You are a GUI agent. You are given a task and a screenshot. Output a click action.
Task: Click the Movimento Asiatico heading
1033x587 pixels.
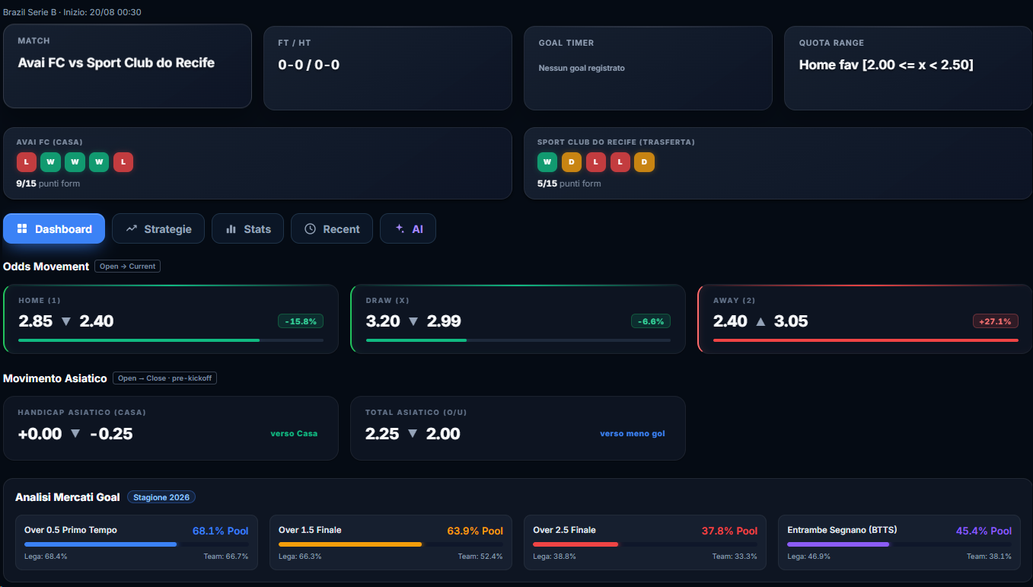click(55, 378)
